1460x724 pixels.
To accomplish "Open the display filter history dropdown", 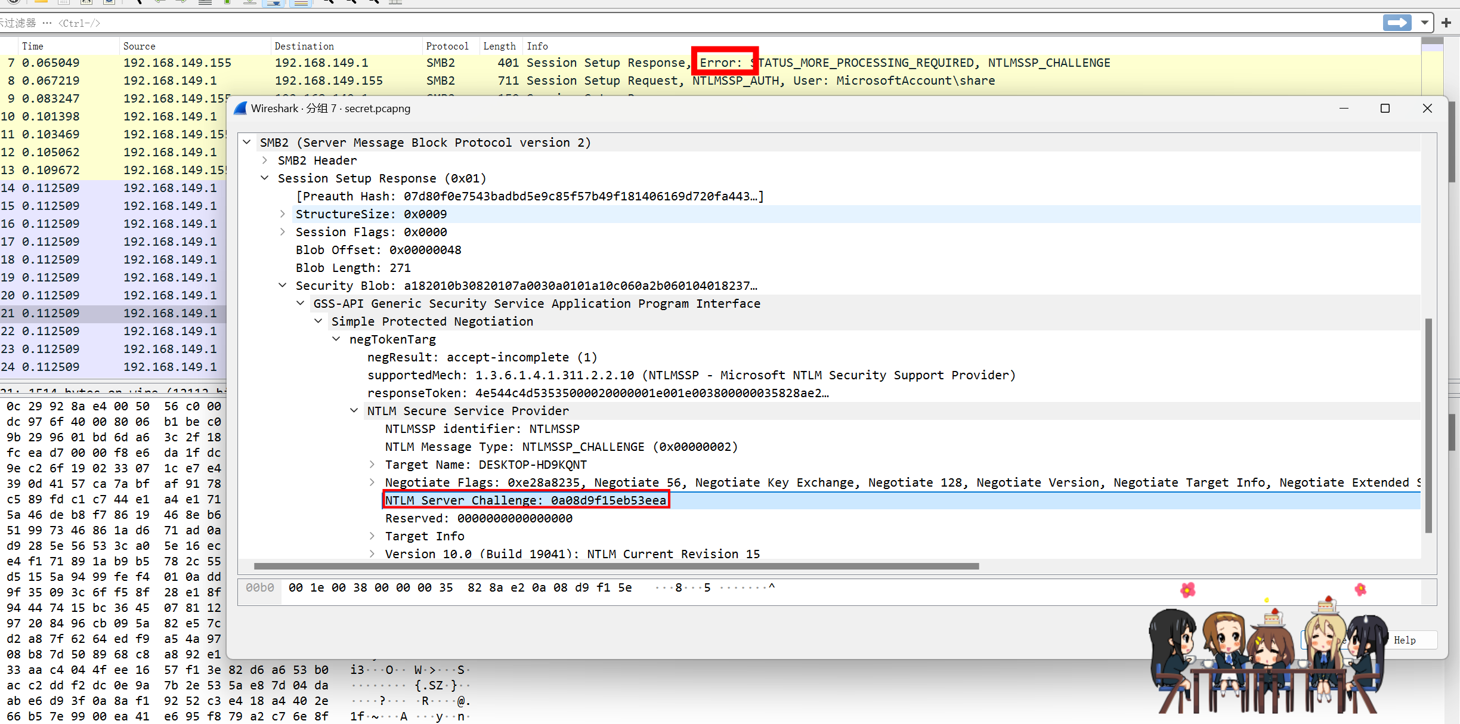I will click(x=1424, y=23).
